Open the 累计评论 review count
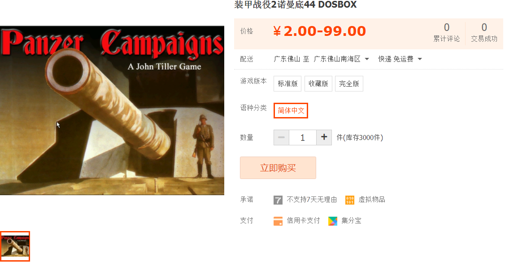Viewport: 505px width, 262px height. pyautogui.click(x=446, y=33)
